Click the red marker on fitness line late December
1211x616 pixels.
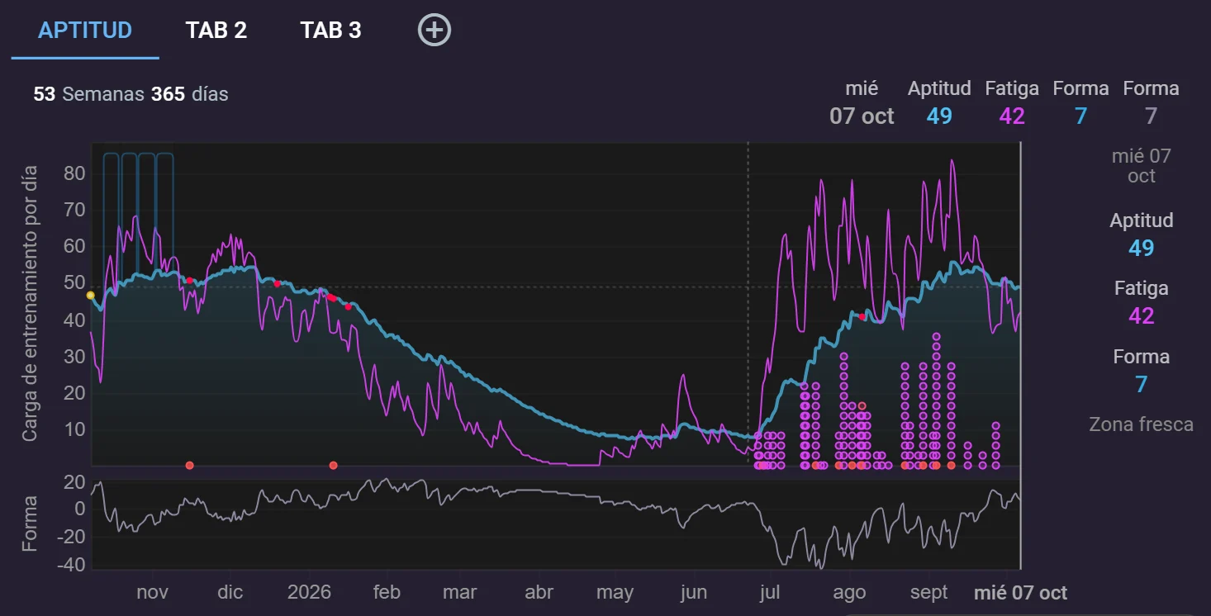pos(278,283)
